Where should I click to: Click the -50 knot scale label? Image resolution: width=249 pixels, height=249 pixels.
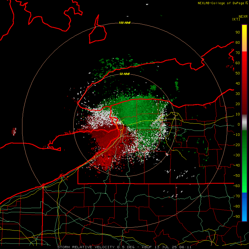click(237, 176)
